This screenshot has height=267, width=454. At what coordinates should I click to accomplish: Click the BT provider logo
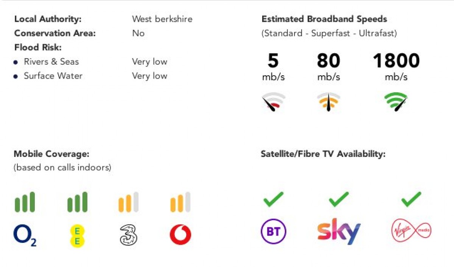tap(274, 231)
